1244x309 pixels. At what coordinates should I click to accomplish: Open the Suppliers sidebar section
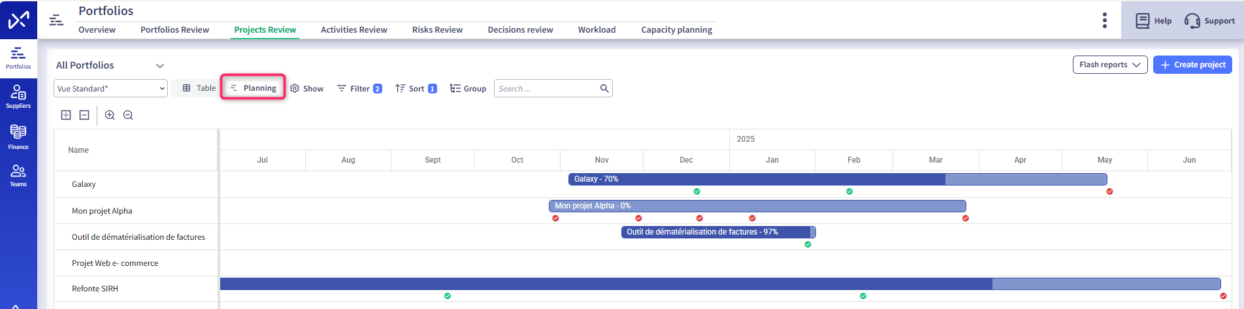(x=18, y=96)
